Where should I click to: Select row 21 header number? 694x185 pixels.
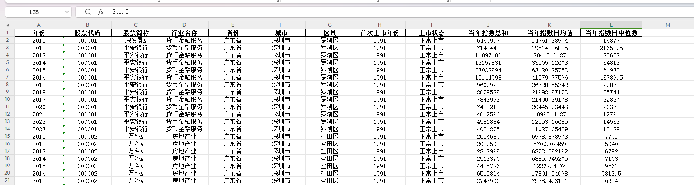[x=7, y=180]
